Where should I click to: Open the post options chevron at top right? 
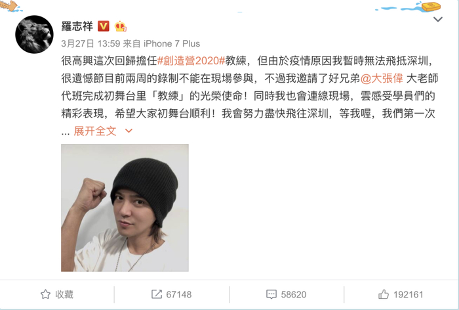click(438, 19)
